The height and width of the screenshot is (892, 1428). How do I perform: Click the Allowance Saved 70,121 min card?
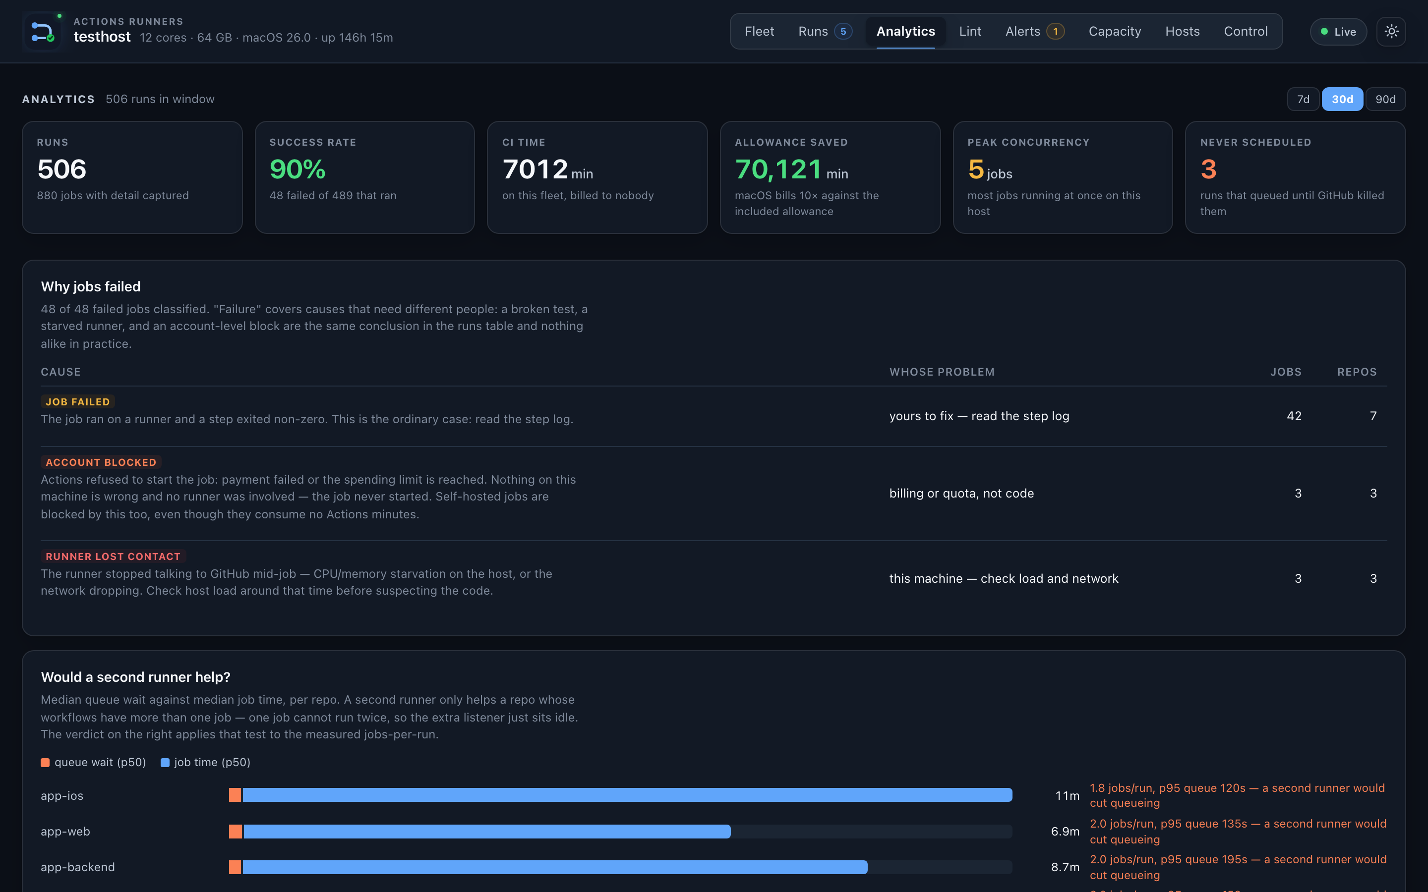(830, 177)
